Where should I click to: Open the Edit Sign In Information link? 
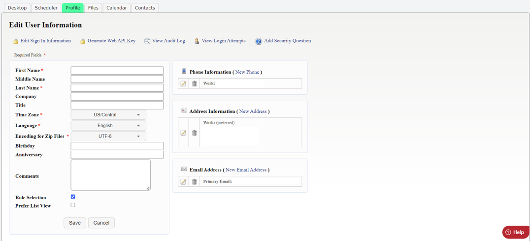[x=46, y=41]
